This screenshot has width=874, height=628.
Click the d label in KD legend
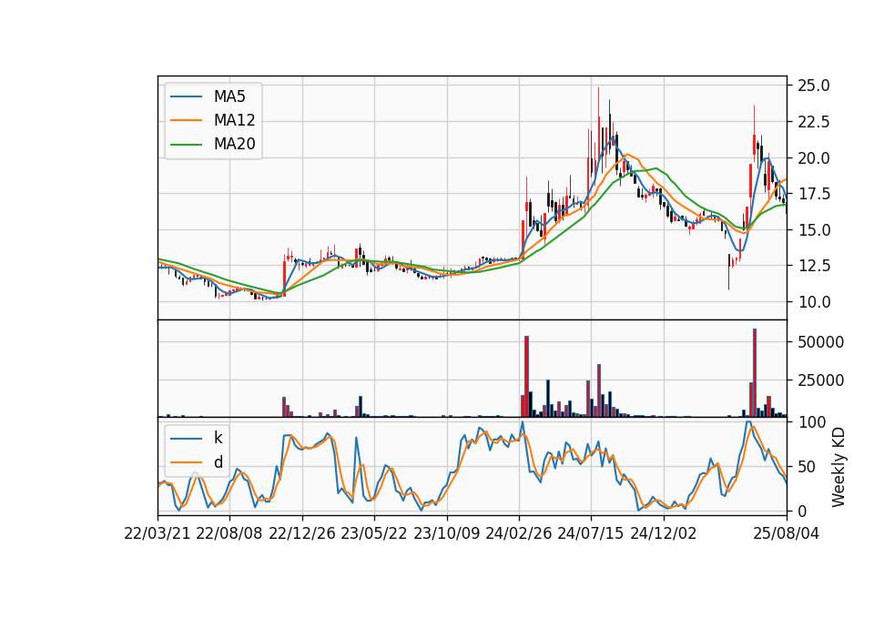(218, 462)
